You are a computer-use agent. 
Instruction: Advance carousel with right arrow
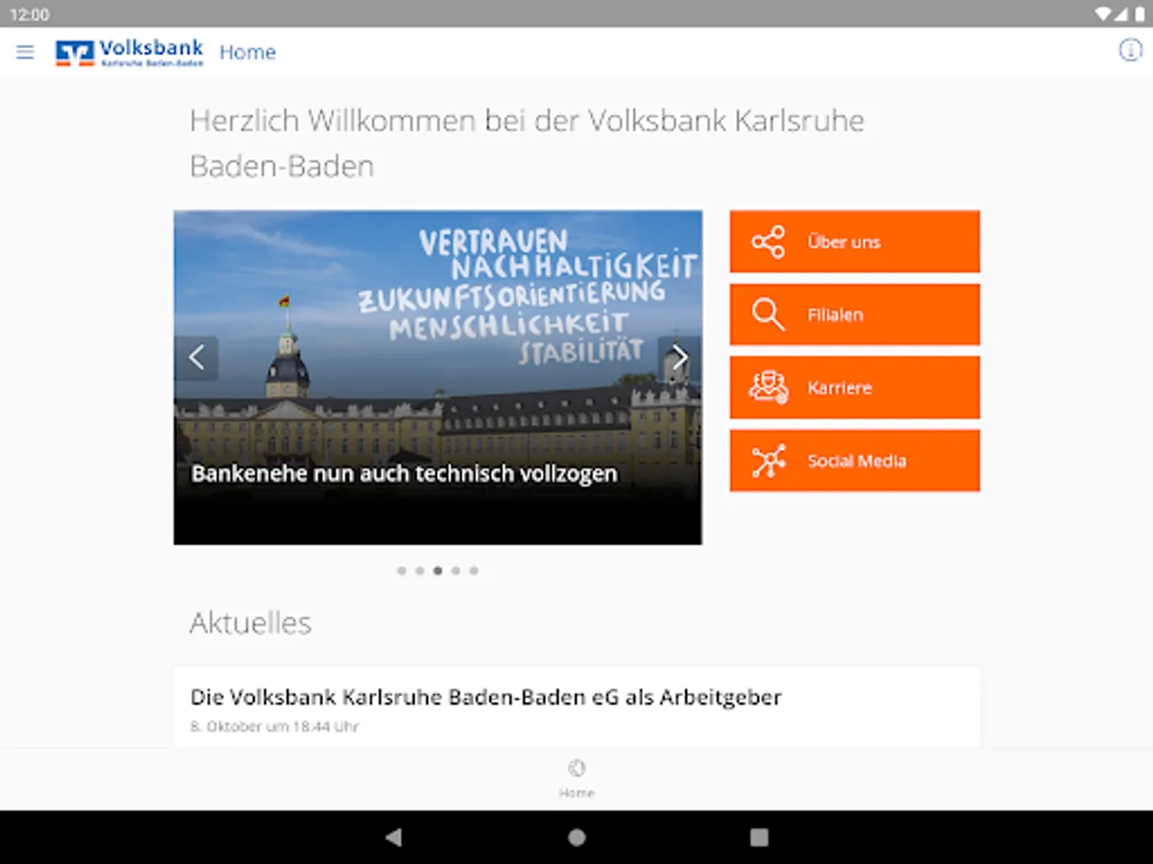679,358
